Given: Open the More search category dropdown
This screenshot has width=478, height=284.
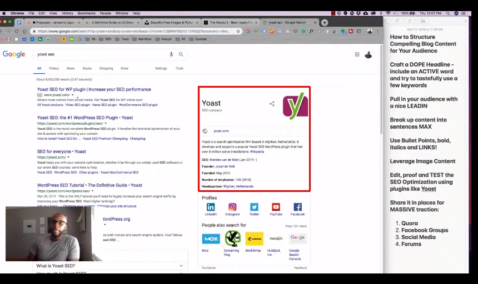Looking at the screenshot, I should click(x=125, y=68).
